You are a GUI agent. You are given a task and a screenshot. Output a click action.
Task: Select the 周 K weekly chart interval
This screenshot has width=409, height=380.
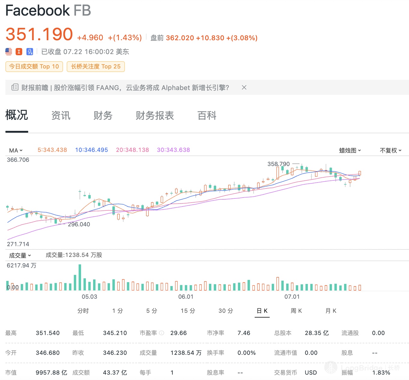[296, 311]
